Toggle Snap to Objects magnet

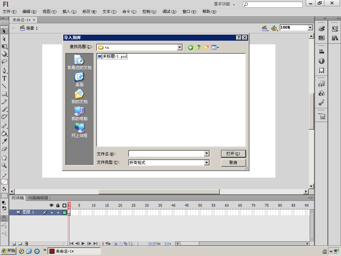coord(4,218)
